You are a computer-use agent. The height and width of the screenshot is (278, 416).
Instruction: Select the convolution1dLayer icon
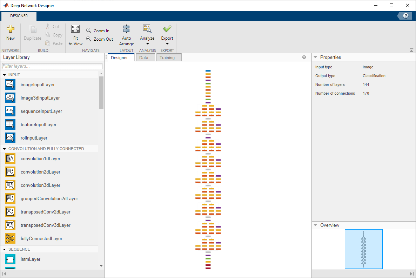(x=10, y=158)
